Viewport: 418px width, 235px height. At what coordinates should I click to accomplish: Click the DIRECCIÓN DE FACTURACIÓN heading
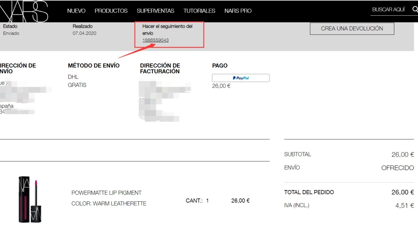click(160, 68)
